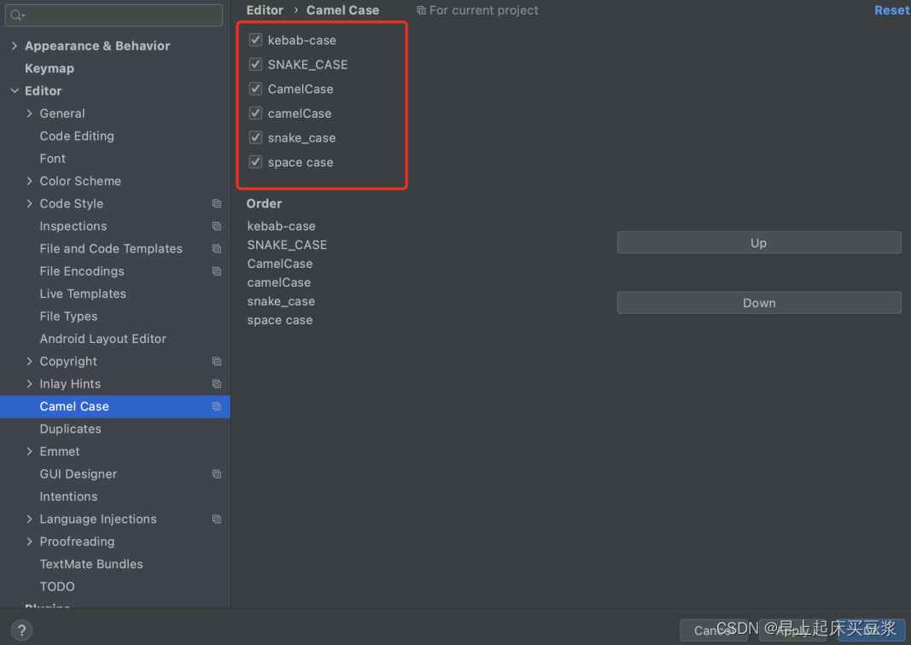Image resolution: width=911 pixels, height=645 pixels.
Task: Select File Types settings
Action: [68, 317]
